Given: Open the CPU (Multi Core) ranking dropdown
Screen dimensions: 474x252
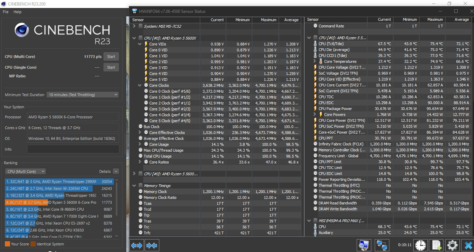Looking at the screenshot, I should click(x=25, y=171).
